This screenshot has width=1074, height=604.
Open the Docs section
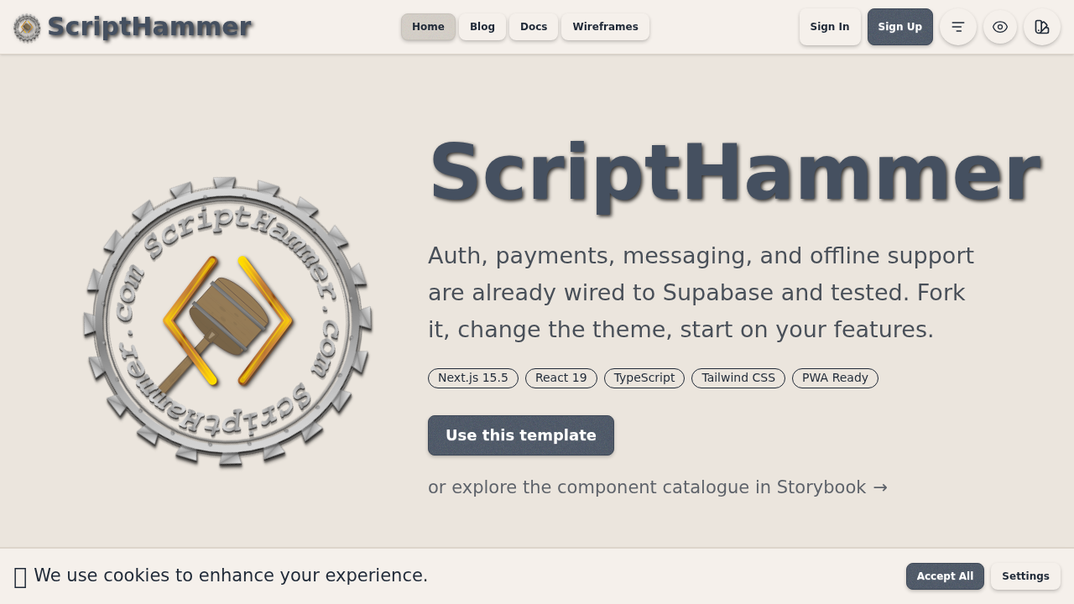tap(534, 27)
